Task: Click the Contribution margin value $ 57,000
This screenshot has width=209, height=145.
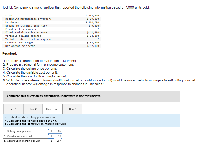Action: (93, 43)
